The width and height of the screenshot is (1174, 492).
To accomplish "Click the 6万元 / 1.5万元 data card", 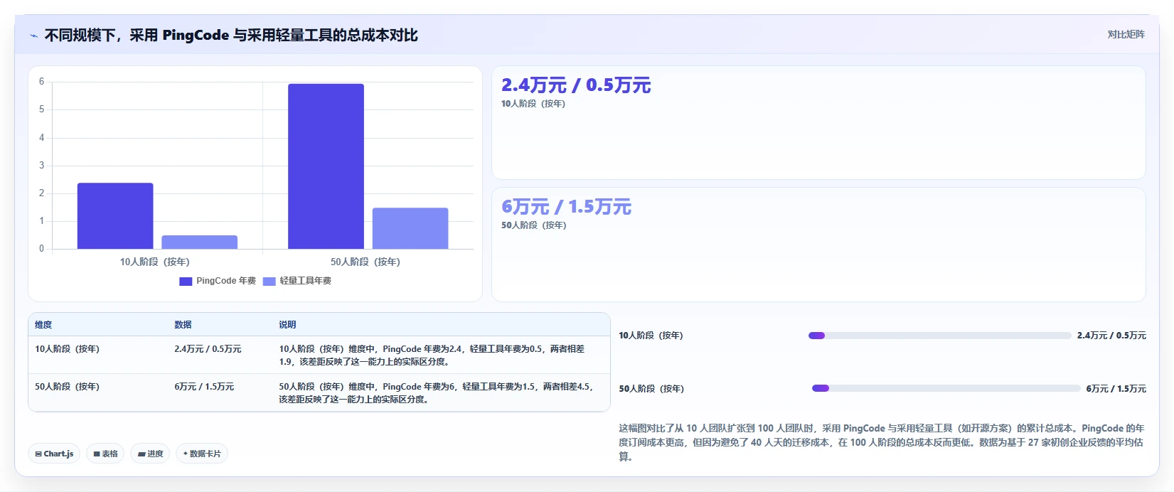I will [818, 245].
